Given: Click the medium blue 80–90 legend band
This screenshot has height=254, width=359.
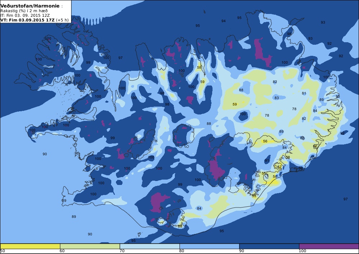Looking at the screenshot, I should point(209,246).
